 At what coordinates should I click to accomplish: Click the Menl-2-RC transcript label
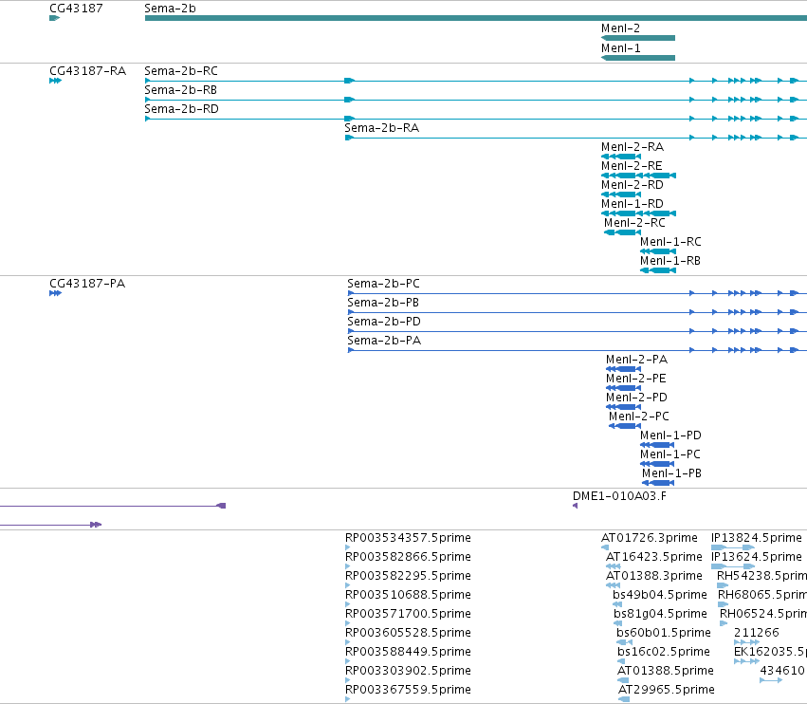(634, 223)
